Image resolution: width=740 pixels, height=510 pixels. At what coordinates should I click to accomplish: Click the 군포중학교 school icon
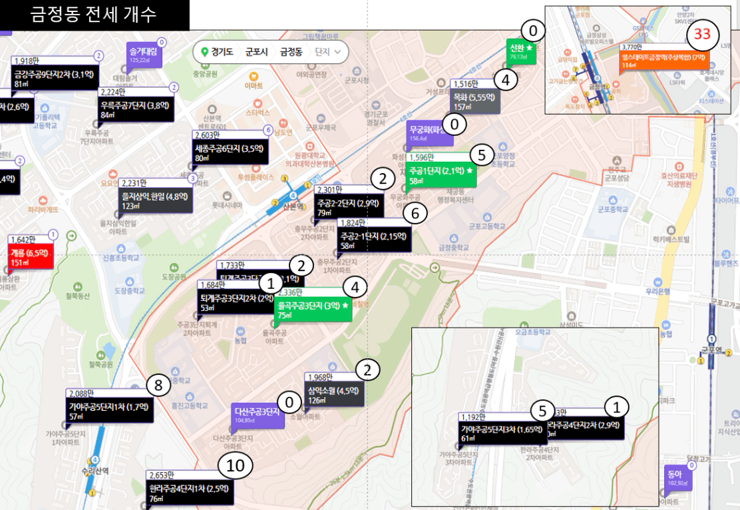pyautogui.click(x=613, y=200)
